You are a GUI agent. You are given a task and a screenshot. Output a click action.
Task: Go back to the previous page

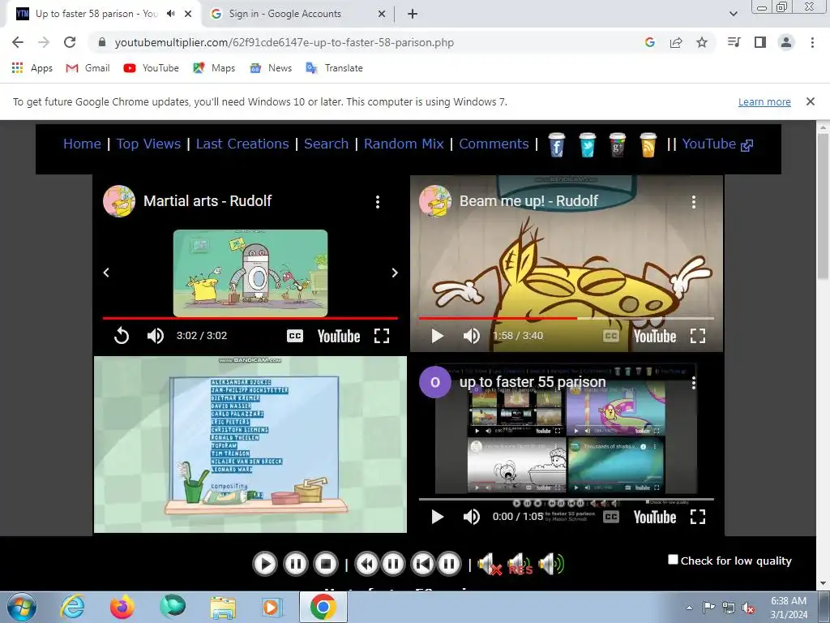click(x=18, y=42)
